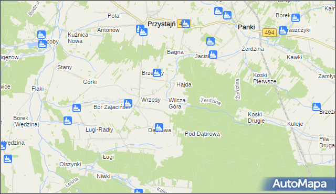
Task: Click the front factory icon left of Przystajń
Action: 143,32
